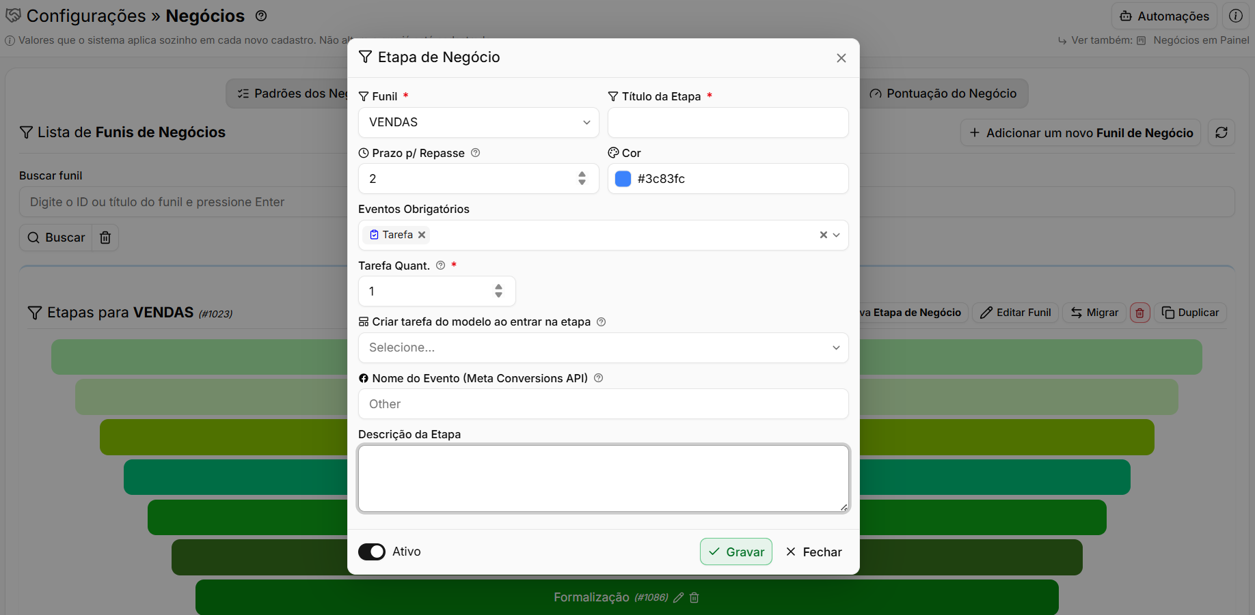The height and width of the screenshot is (615, 1255).
Task: Toggle the Ativo switch
Action: click(372, 552)
